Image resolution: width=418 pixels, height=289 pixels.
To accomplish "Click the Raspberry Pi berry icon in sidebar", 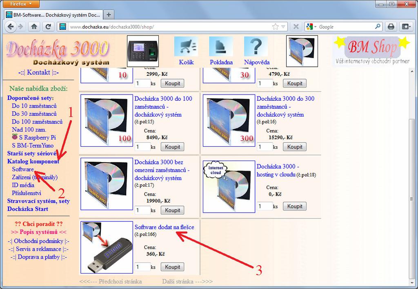I will 15,137.
